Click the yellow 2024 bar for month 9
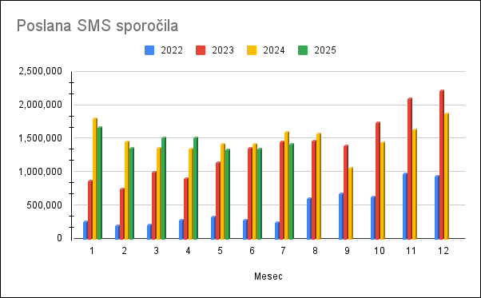 [x=351, y=203]
